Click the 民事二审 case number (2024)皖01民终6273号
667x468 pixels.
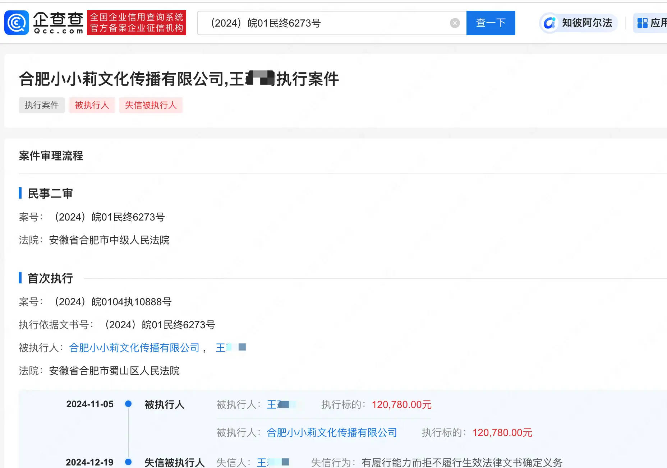(x=109, y=217)
